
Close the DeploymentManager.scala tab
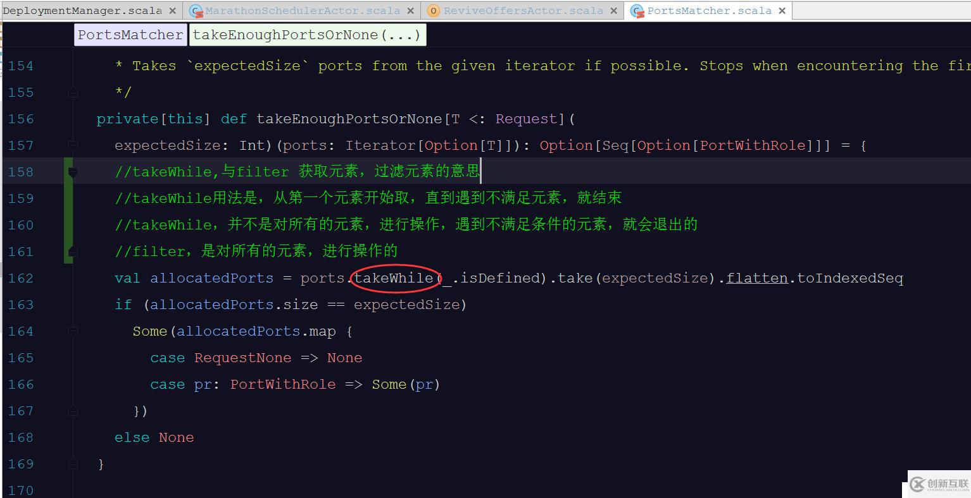point(172,11)
